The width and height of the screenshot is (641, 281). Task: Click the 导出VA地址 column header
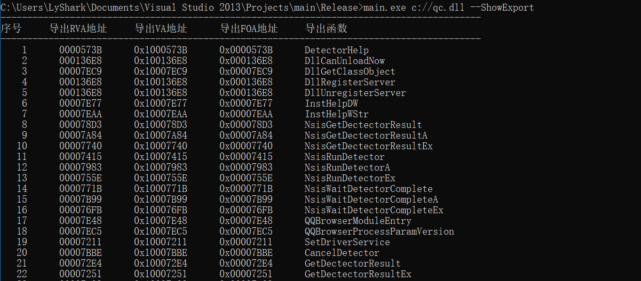(161, 28)
